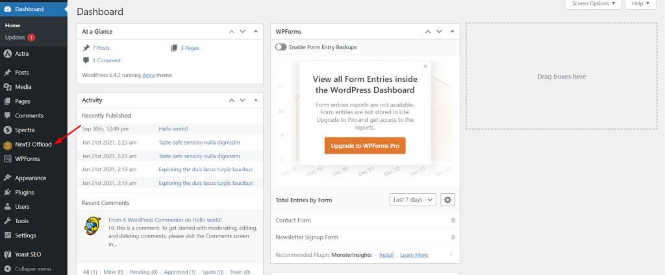Move At a Glance widget down
Viewport: 665px width, 275px height.
point(243,31)
